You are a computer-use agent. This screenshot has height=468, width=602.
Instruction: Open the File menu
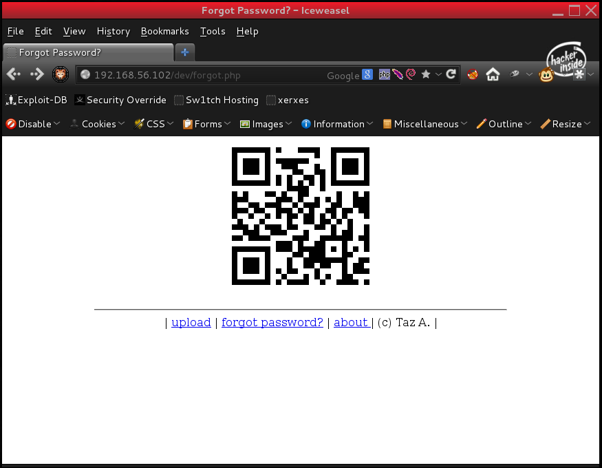coord(15,32)
